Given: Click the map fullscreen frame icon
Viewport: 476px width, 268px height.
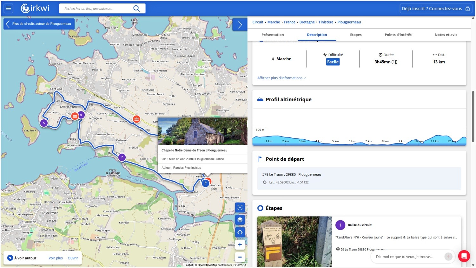Looking at the screenshot, I should click(240, 207).
